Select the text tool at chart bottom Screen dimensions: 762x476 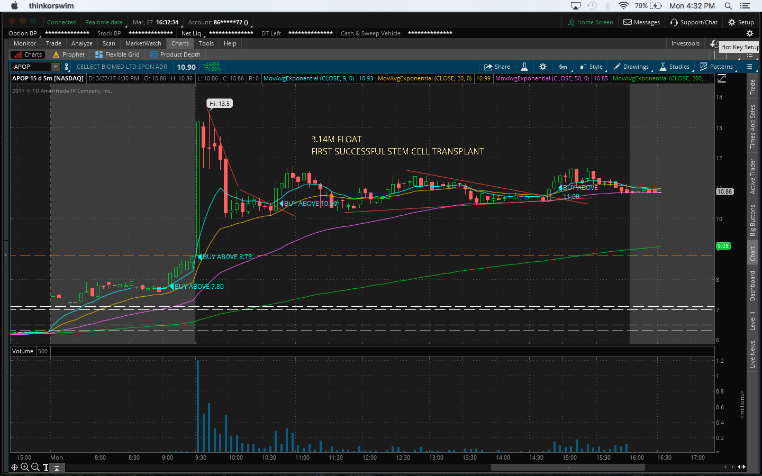pyautogui.click(x=46, y=467)
